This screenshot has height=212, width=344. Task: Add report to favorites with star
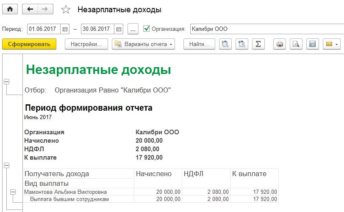pyautogui.click(x=66, y=10)
